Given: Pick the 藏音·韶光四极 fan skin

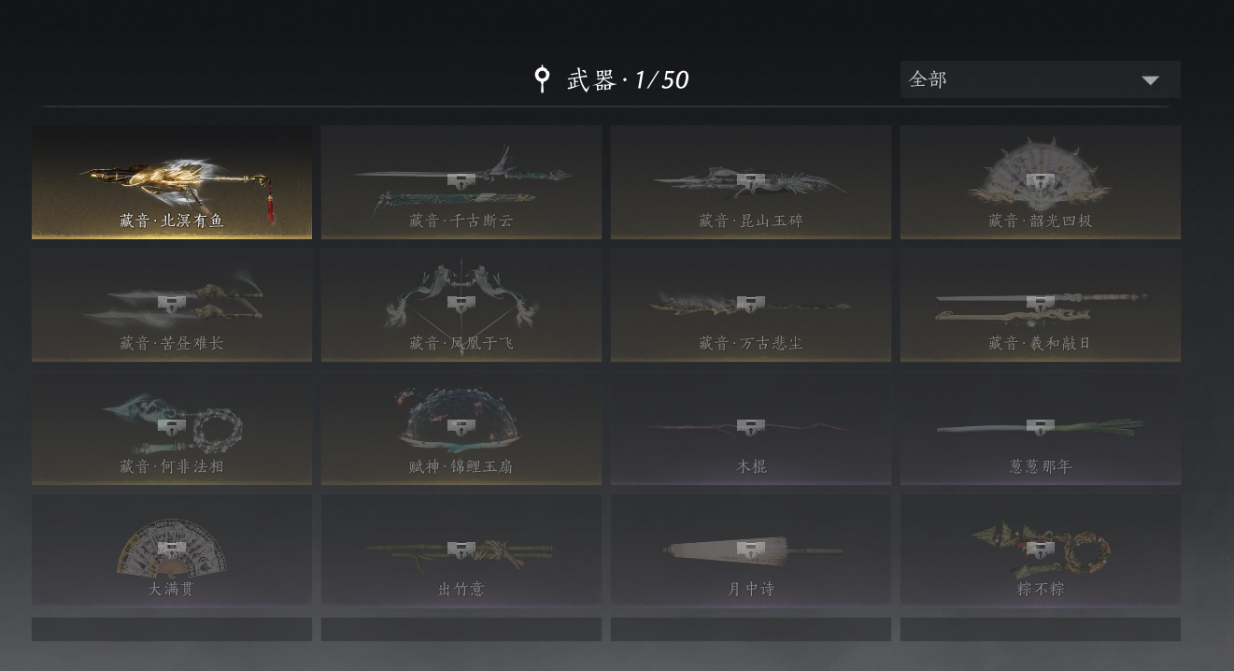Looking at the screenshot, I should click(x=1041, y=182).
